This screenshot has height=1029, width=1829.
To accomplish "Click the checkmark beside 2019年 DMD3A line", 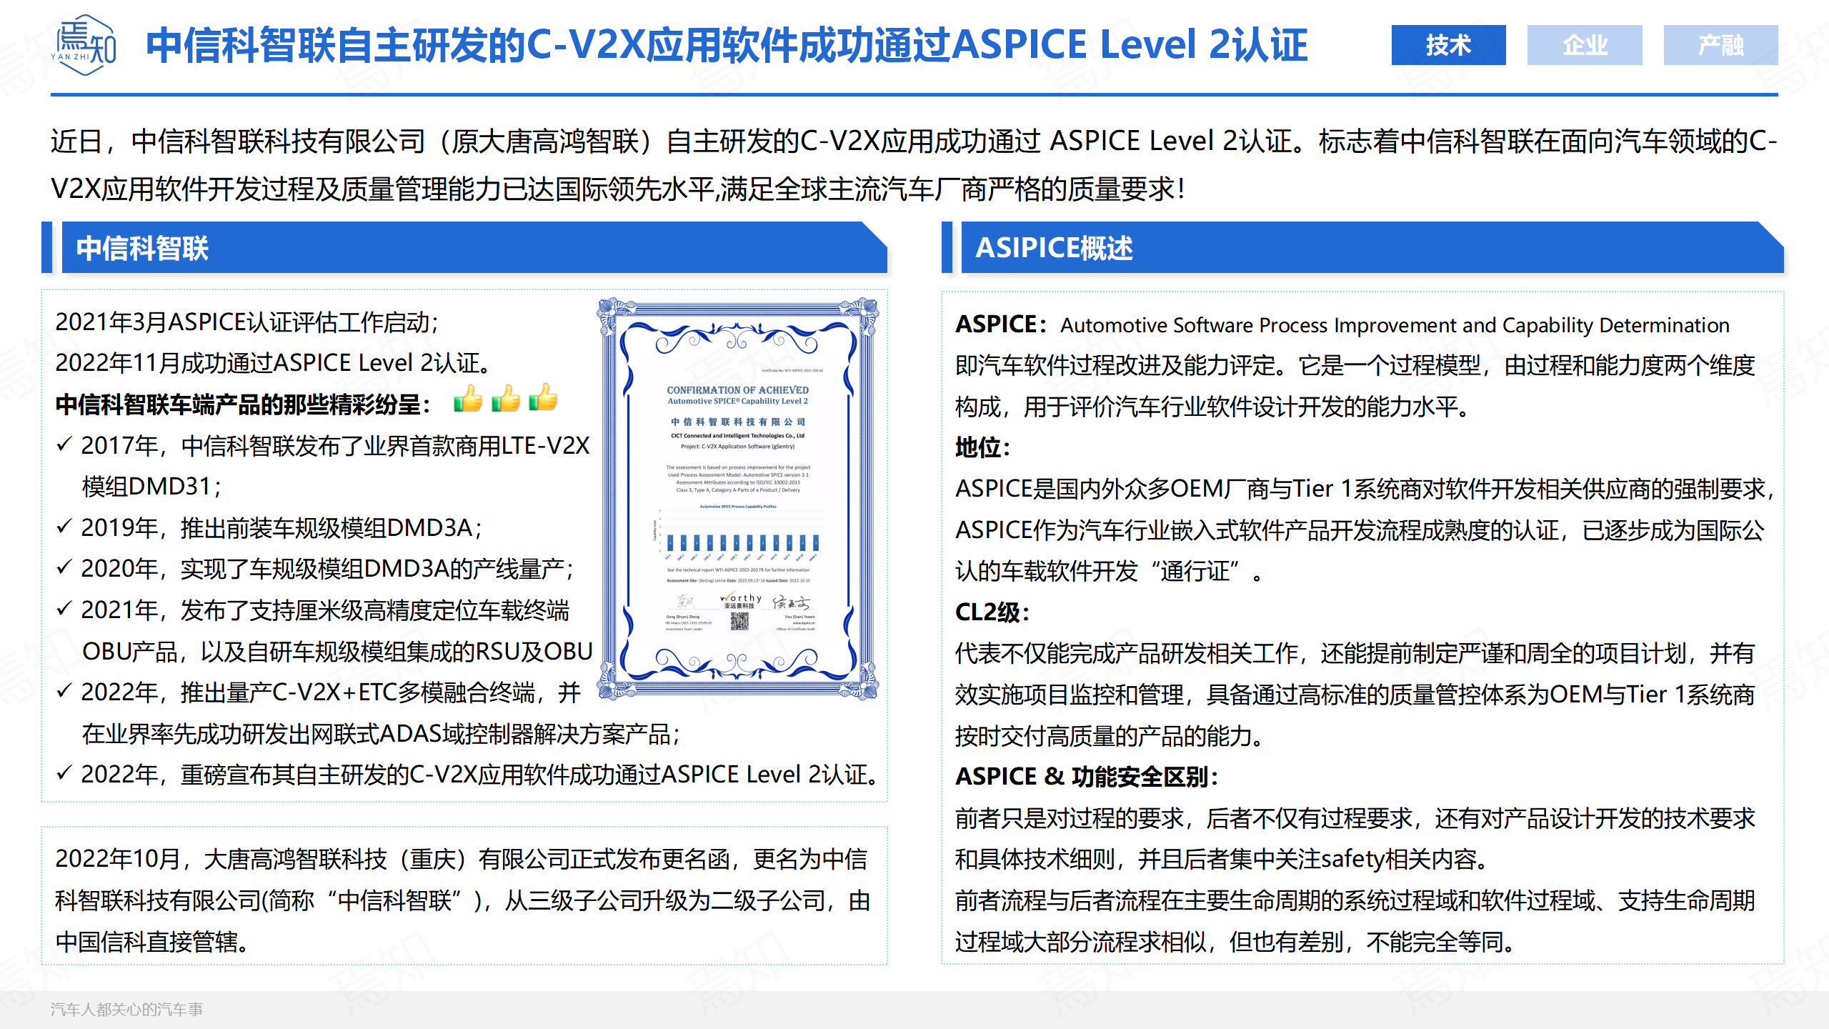I will [64, 527].
